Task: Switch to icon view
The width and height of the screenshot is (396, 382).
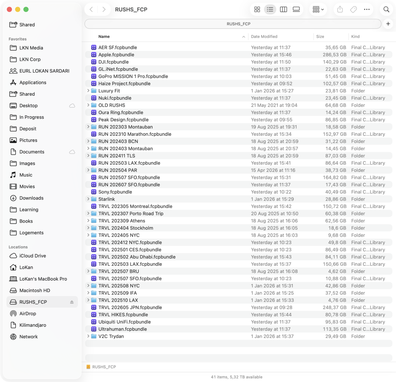Action: [257, 10]
